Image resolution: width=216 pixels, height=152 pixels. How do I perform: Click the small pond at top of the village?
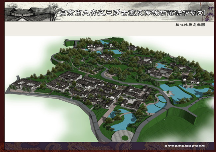(x=104, y=43)
